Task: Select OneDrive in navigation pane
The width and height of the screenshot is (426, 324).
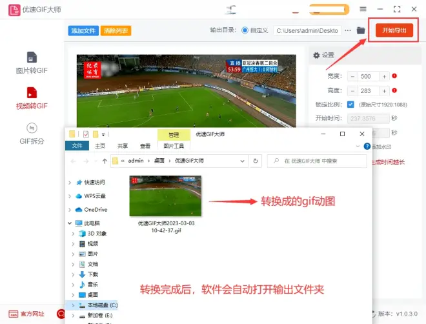Action: click(96, 209)
